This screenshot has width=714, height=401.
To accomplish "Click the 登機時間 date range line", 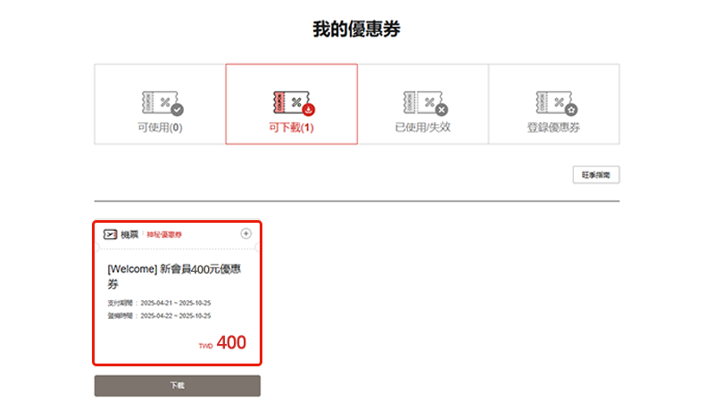I will tap(158, 315).
